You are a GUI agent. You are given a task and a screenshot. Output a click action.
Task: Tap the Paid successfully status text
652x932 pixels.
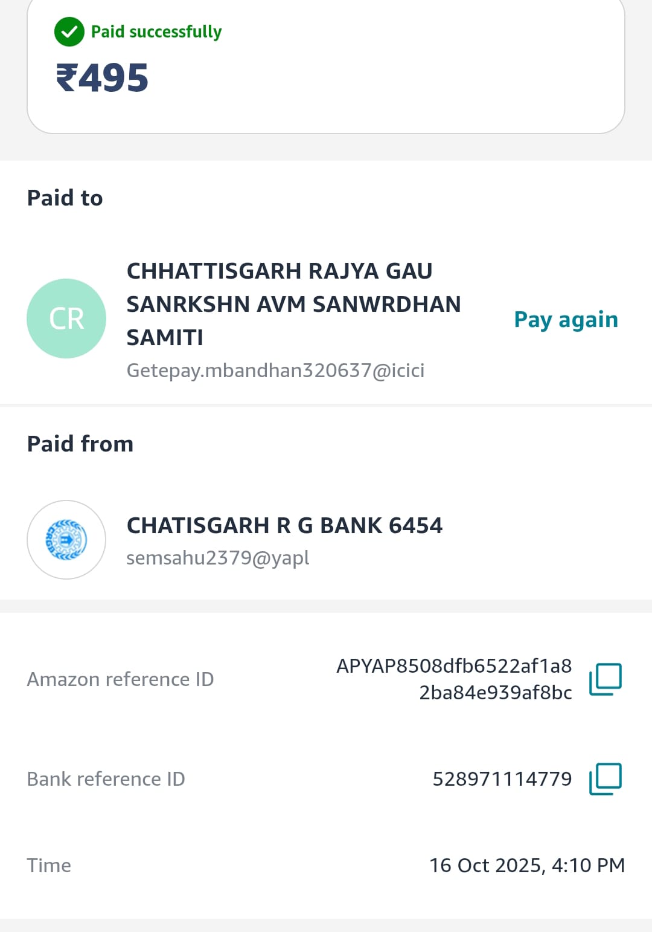pyautogui.click(x=156, y=31)
